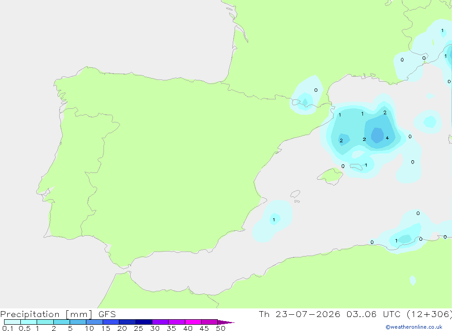Pick the 1–2 mm legend swatch

(45, 322)
